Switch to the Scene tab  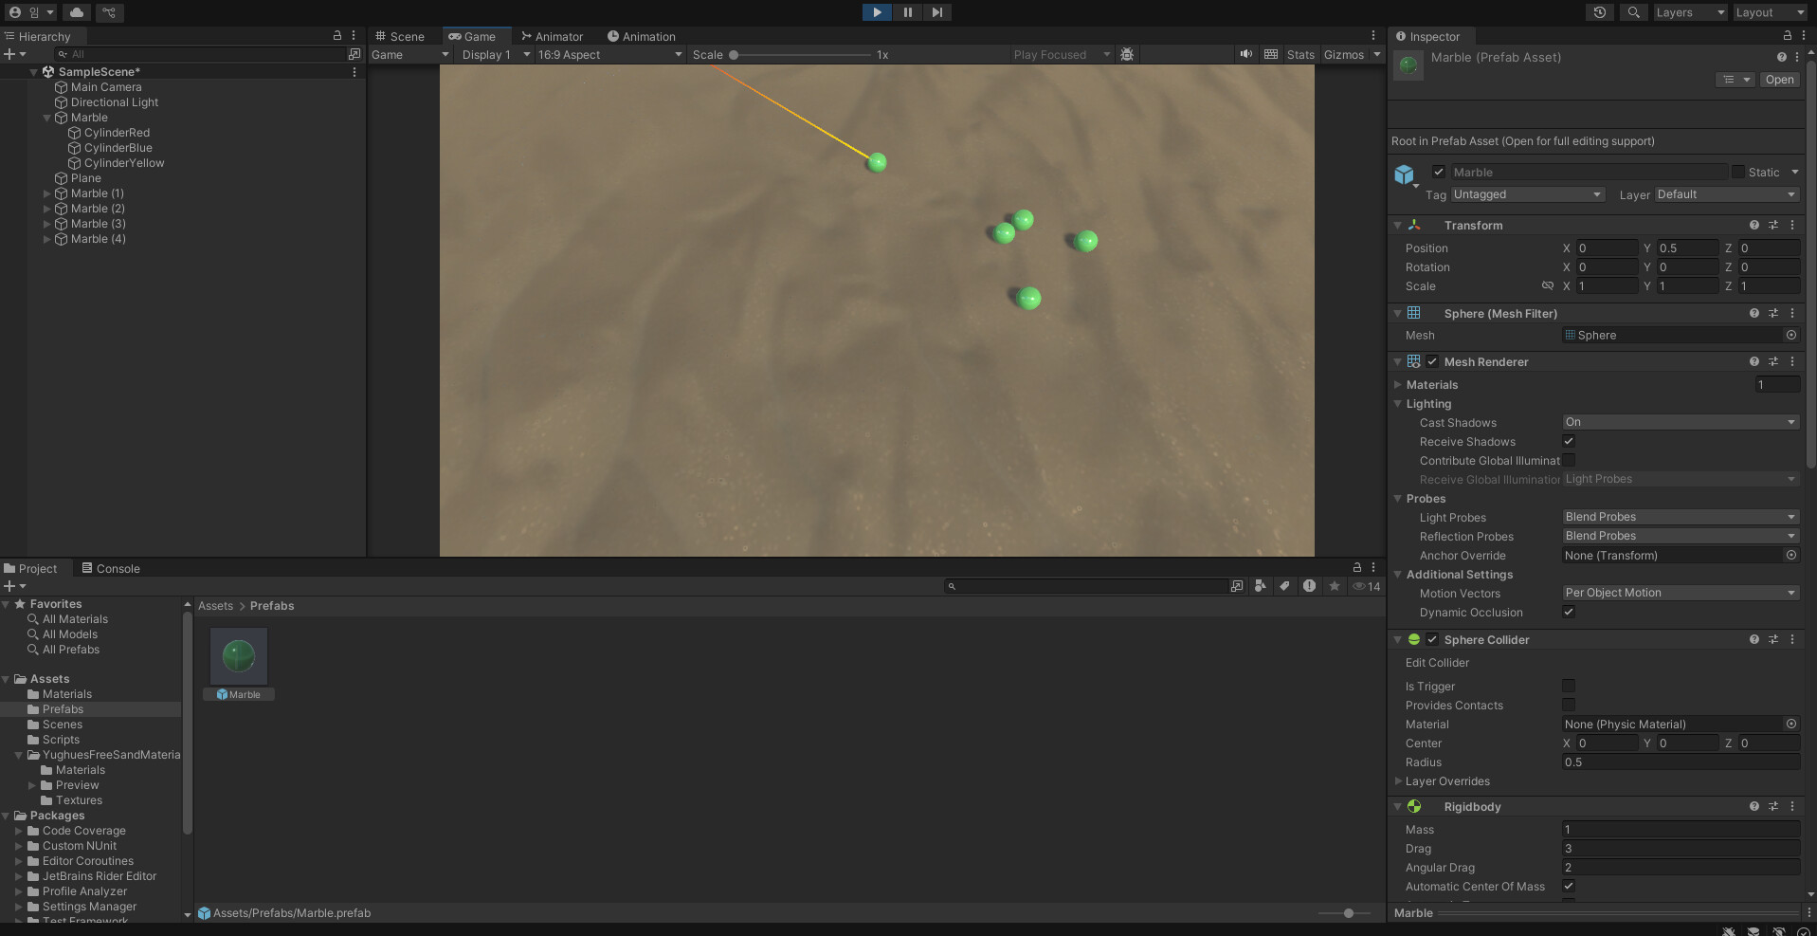[400, 36]
